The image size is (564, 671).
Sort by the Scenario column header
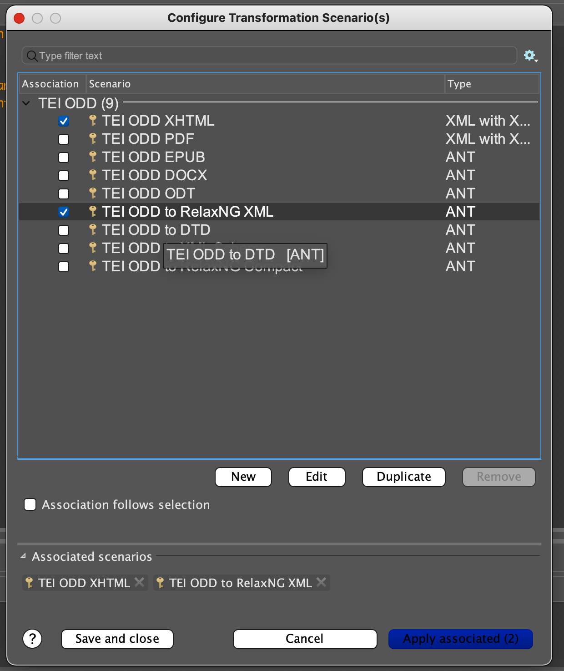point(265,84)
